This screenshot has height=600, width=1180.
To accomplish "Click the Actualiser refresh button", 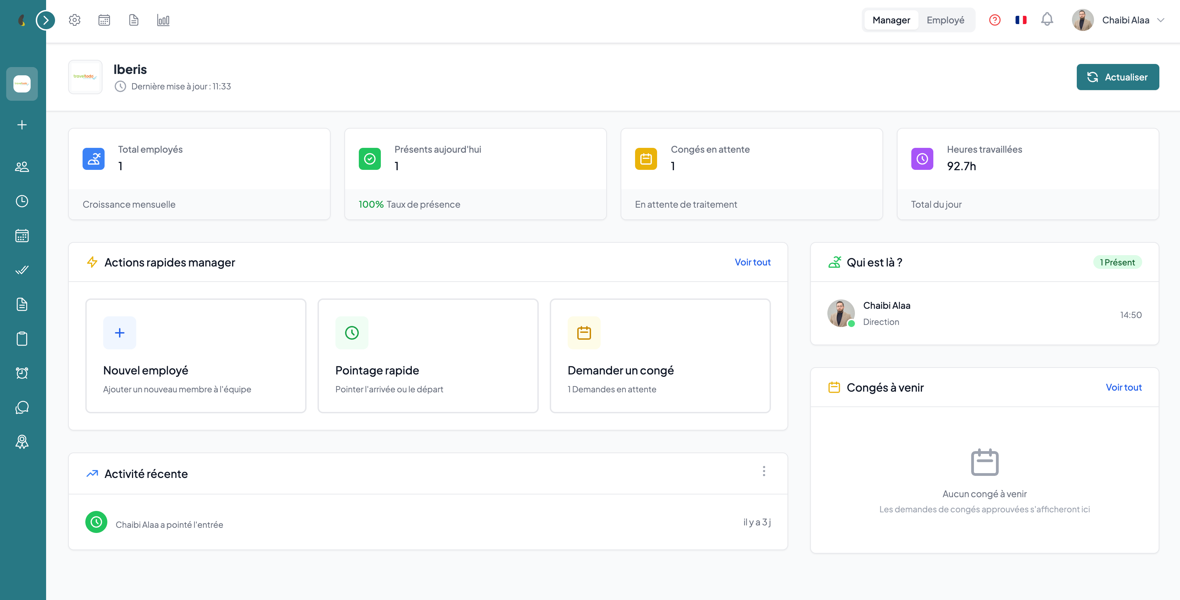I will [1118, 77].
